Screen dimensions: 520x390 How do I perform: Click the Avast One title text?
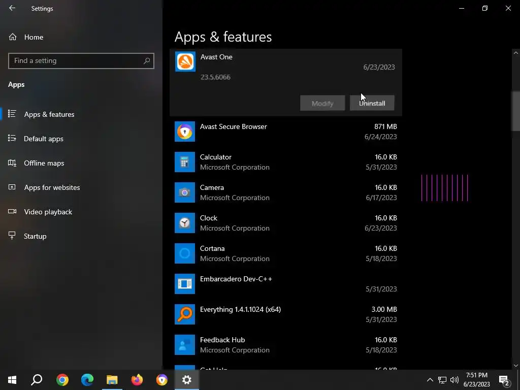click(216, 57)
